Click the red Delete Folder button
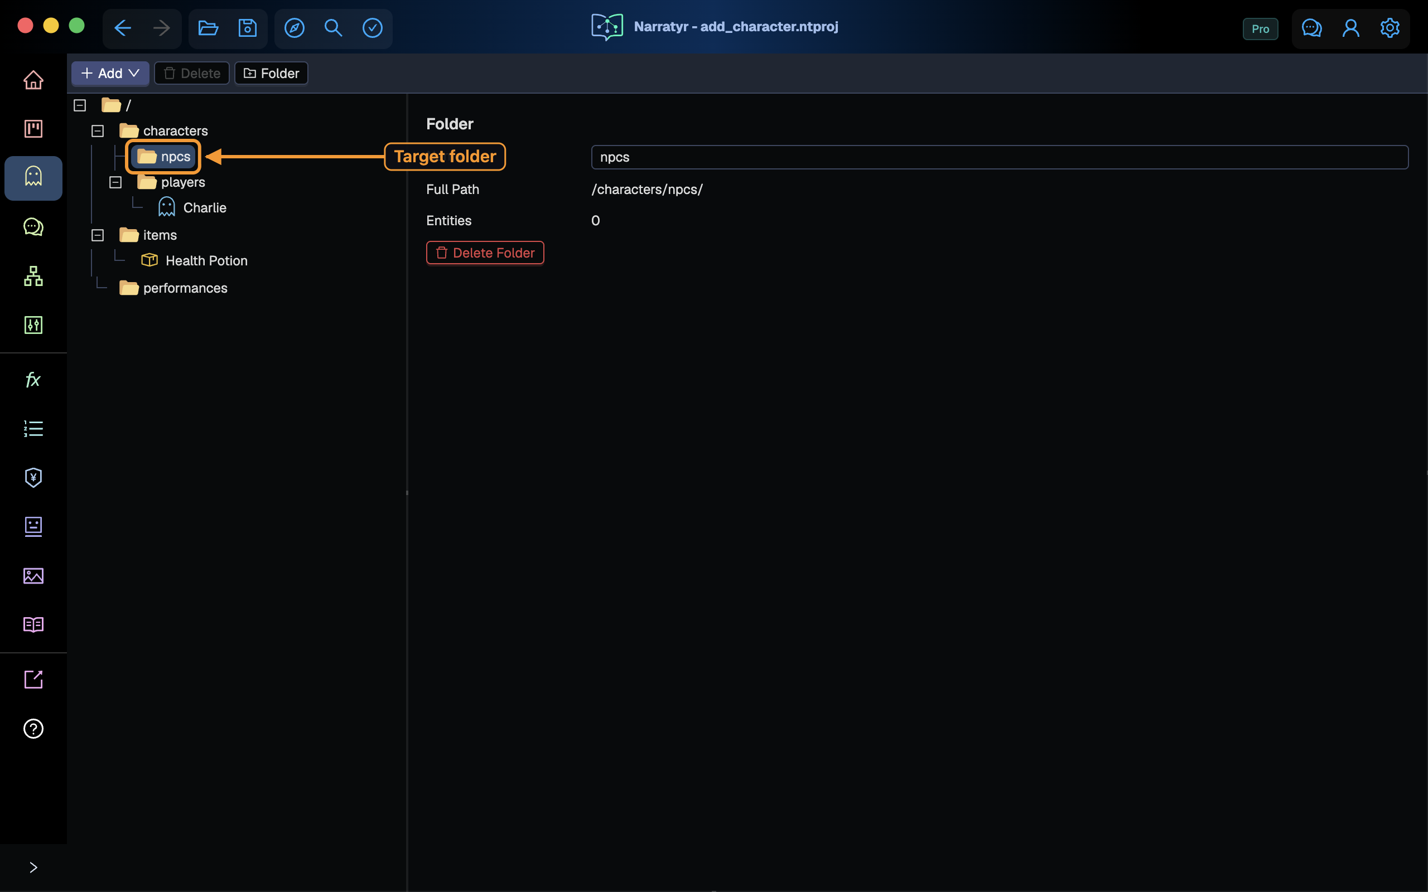Image resolution: width=1428 pixels, height=892 pixels. 485,253
